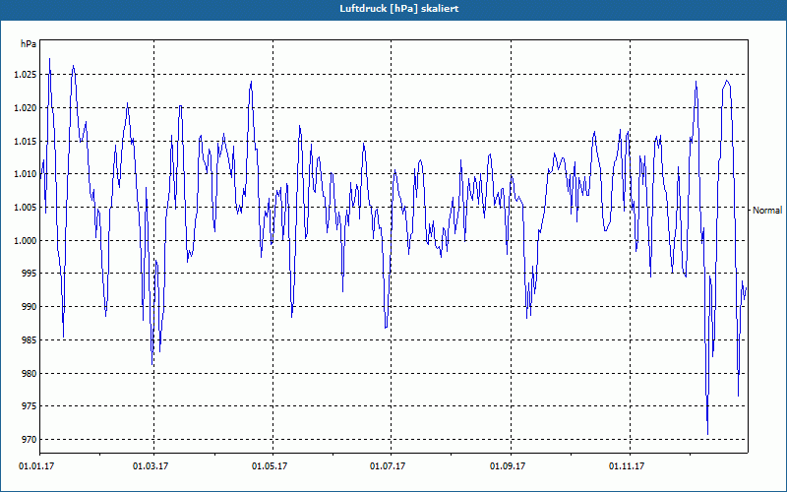
Task: Click the 990 y-axis value
Action: click(x=30, y=307)
